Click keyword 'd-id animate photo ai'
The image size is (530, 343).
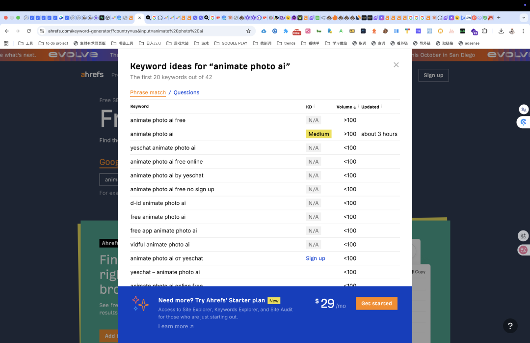click(158, 203)
